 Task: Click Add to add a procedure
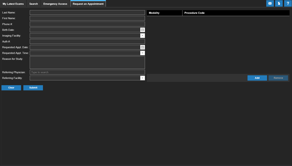click(x=257, y=78)
